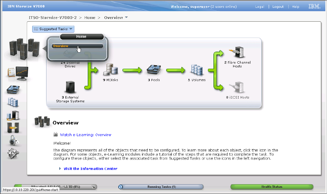This screenshot has width=327, height=194.
Task: Expand the Overview breadcrumb dropdown arrow
Action: tap(126, 17)
